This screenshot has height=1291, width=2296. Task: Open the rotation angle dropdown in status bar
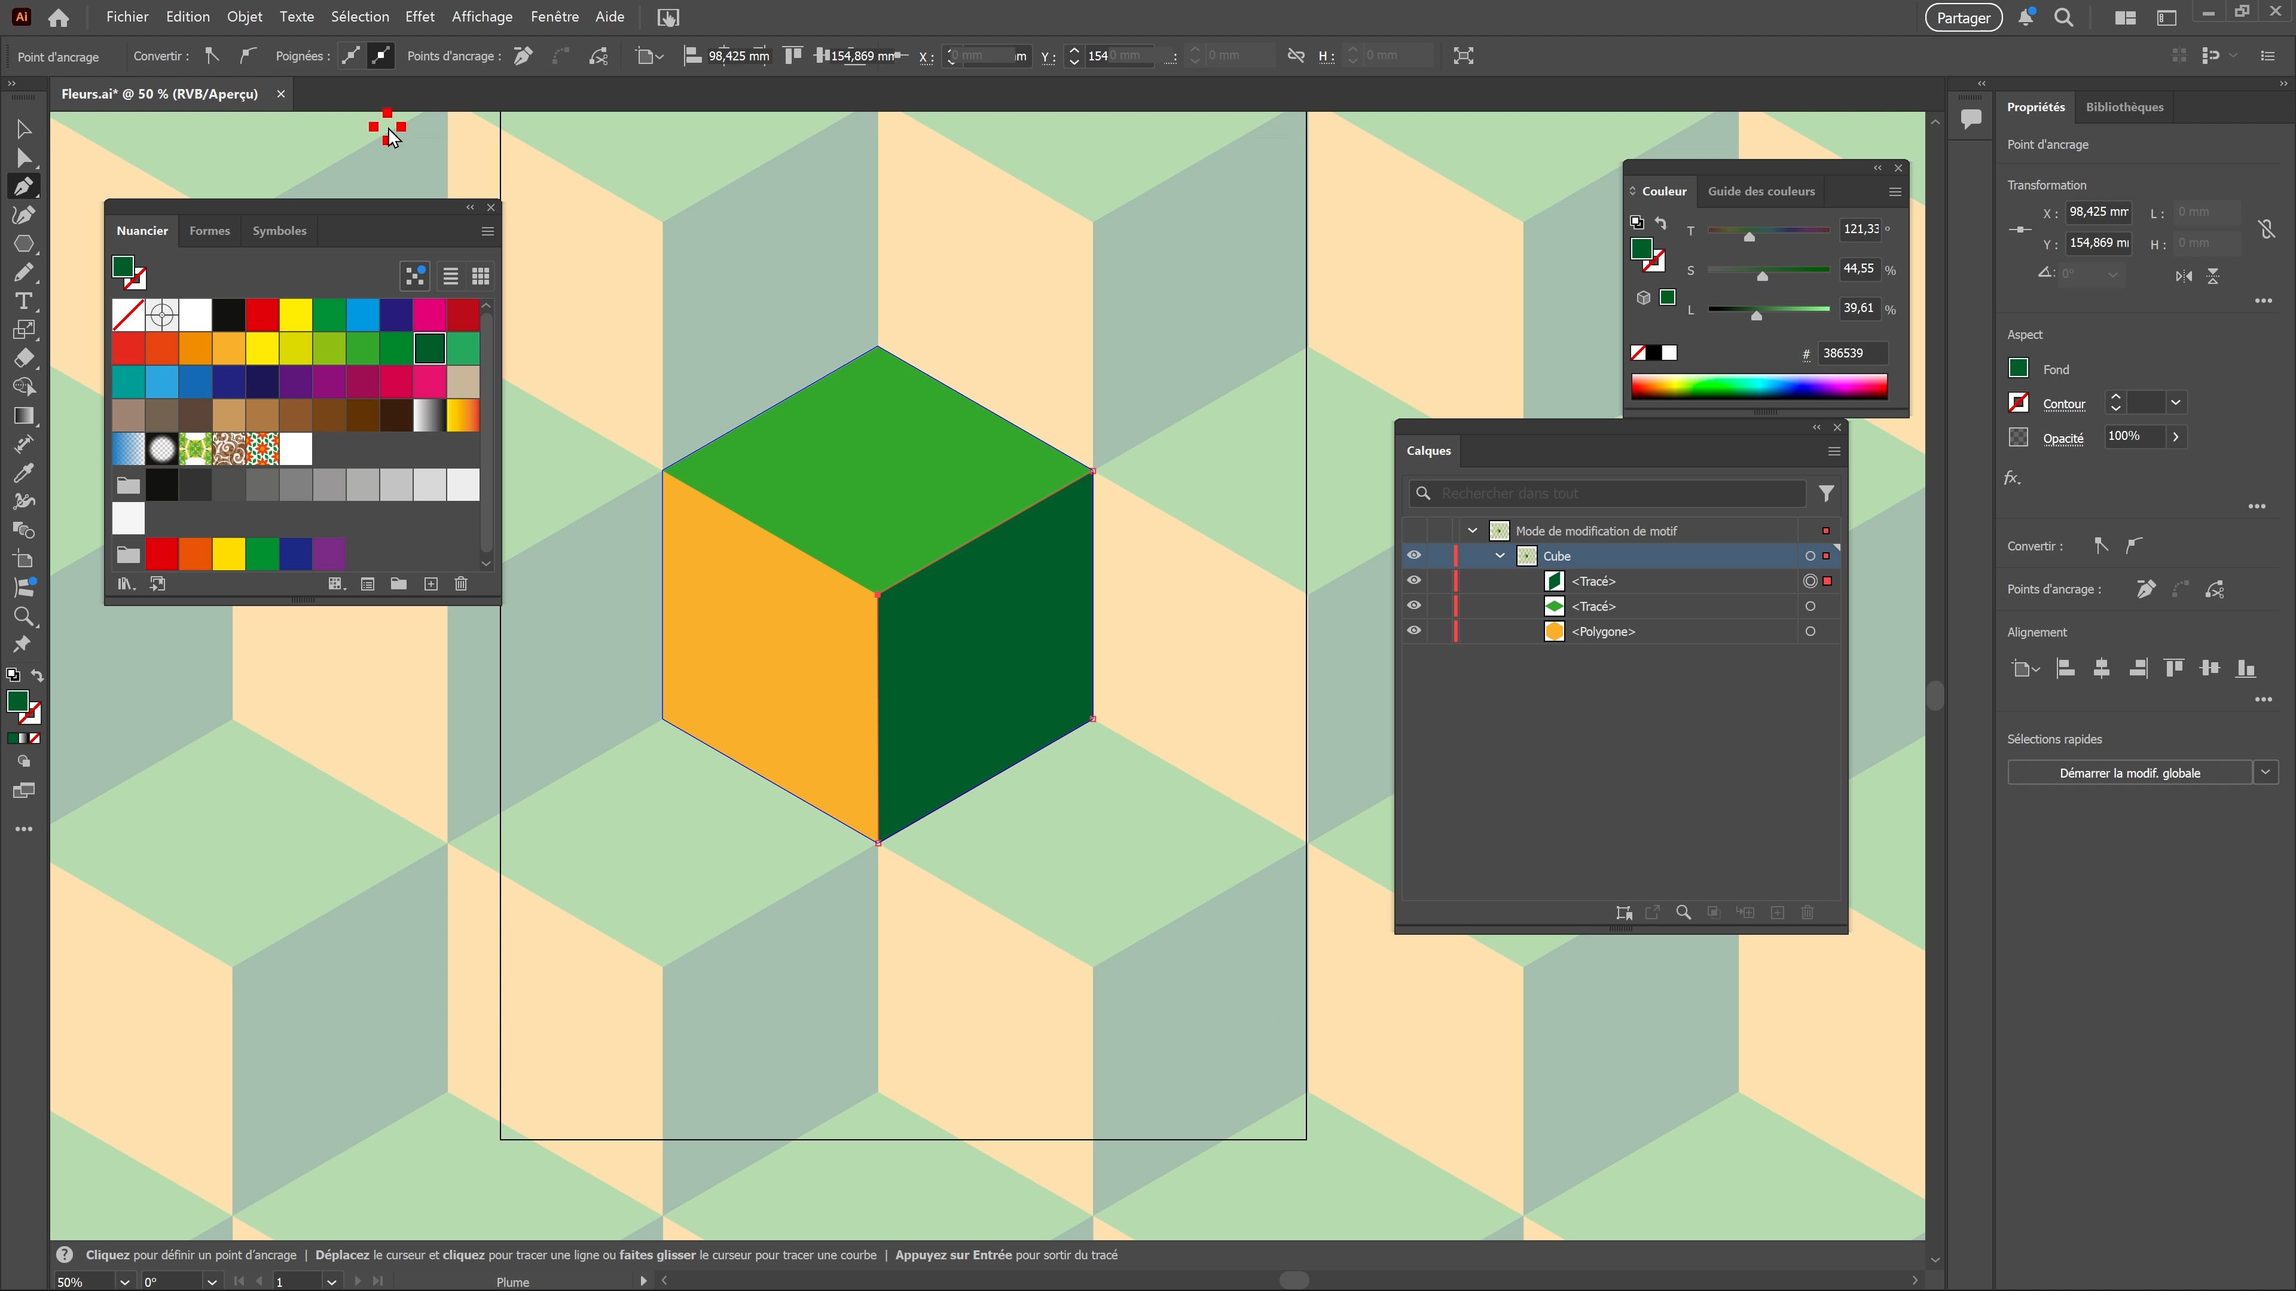211,1282
